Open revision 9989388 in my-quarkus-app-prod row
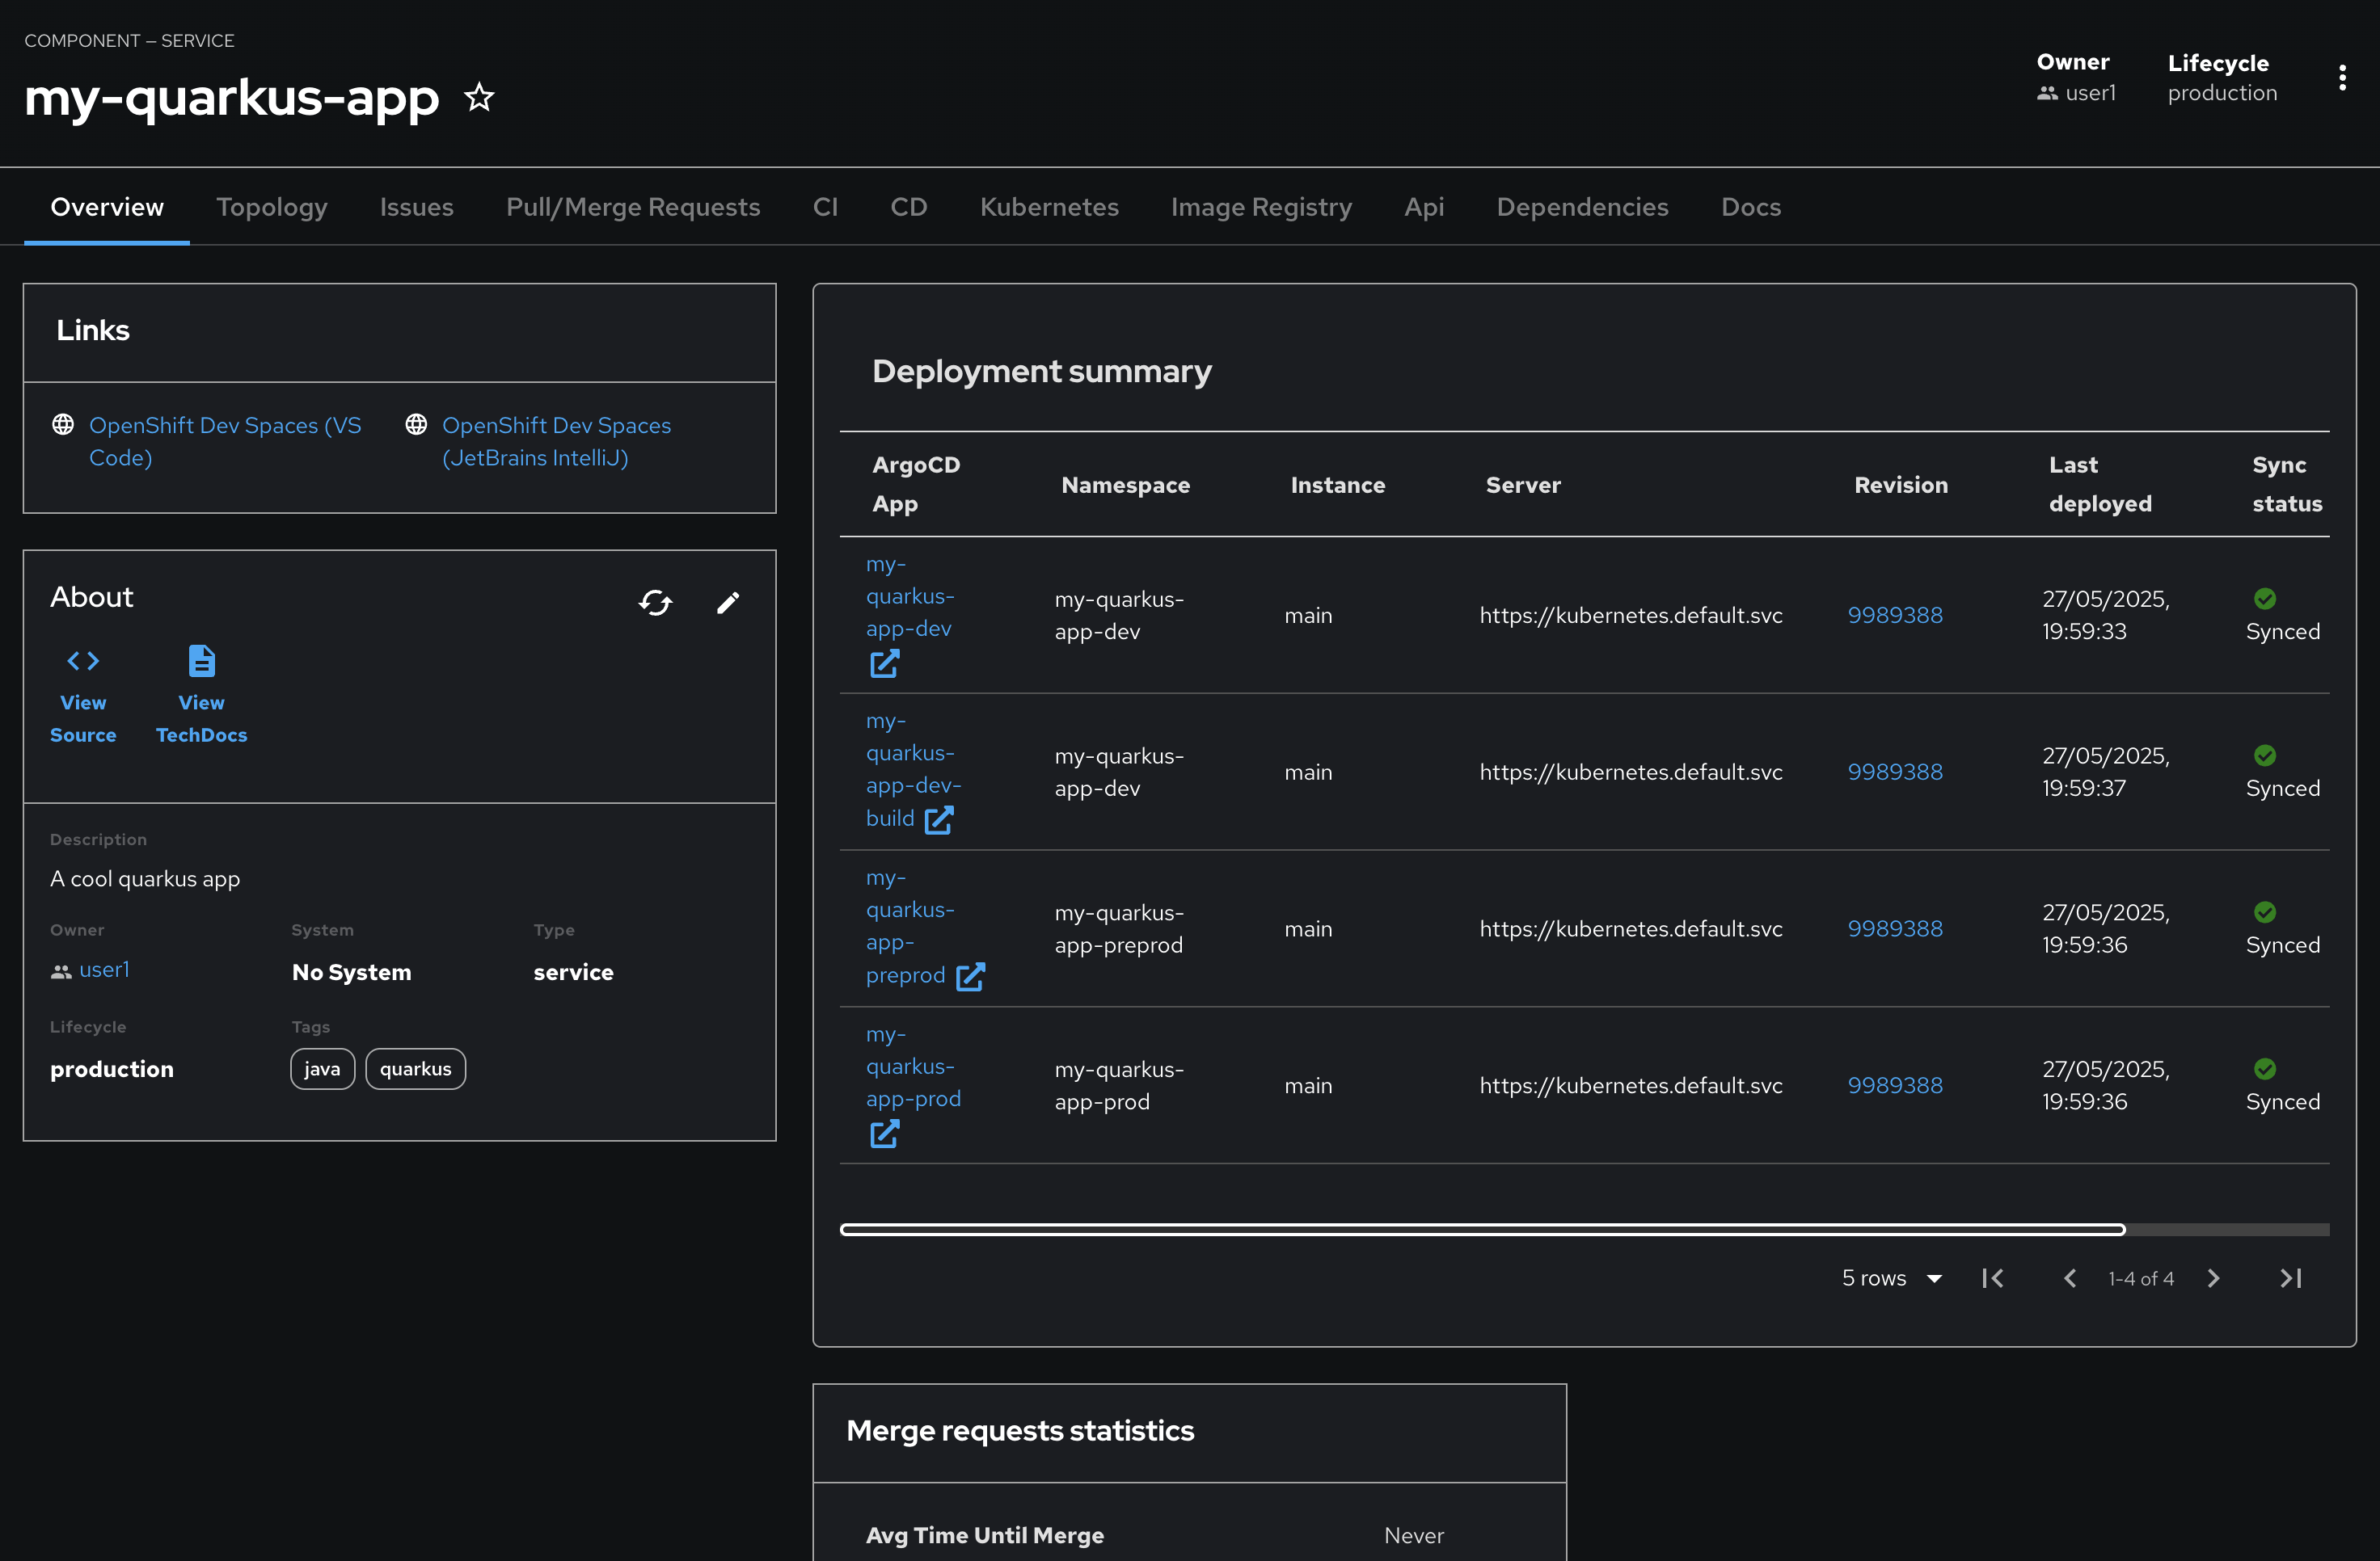Image resolution: width=2380 pixels, height=1561 pixels. (1895, 1086)
